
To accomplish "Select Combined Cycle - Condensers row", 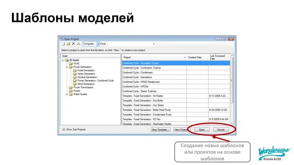I will pyautogui.click(x=176, y=72).
